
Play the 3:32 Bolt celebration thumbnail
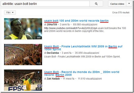click(23, 80)
